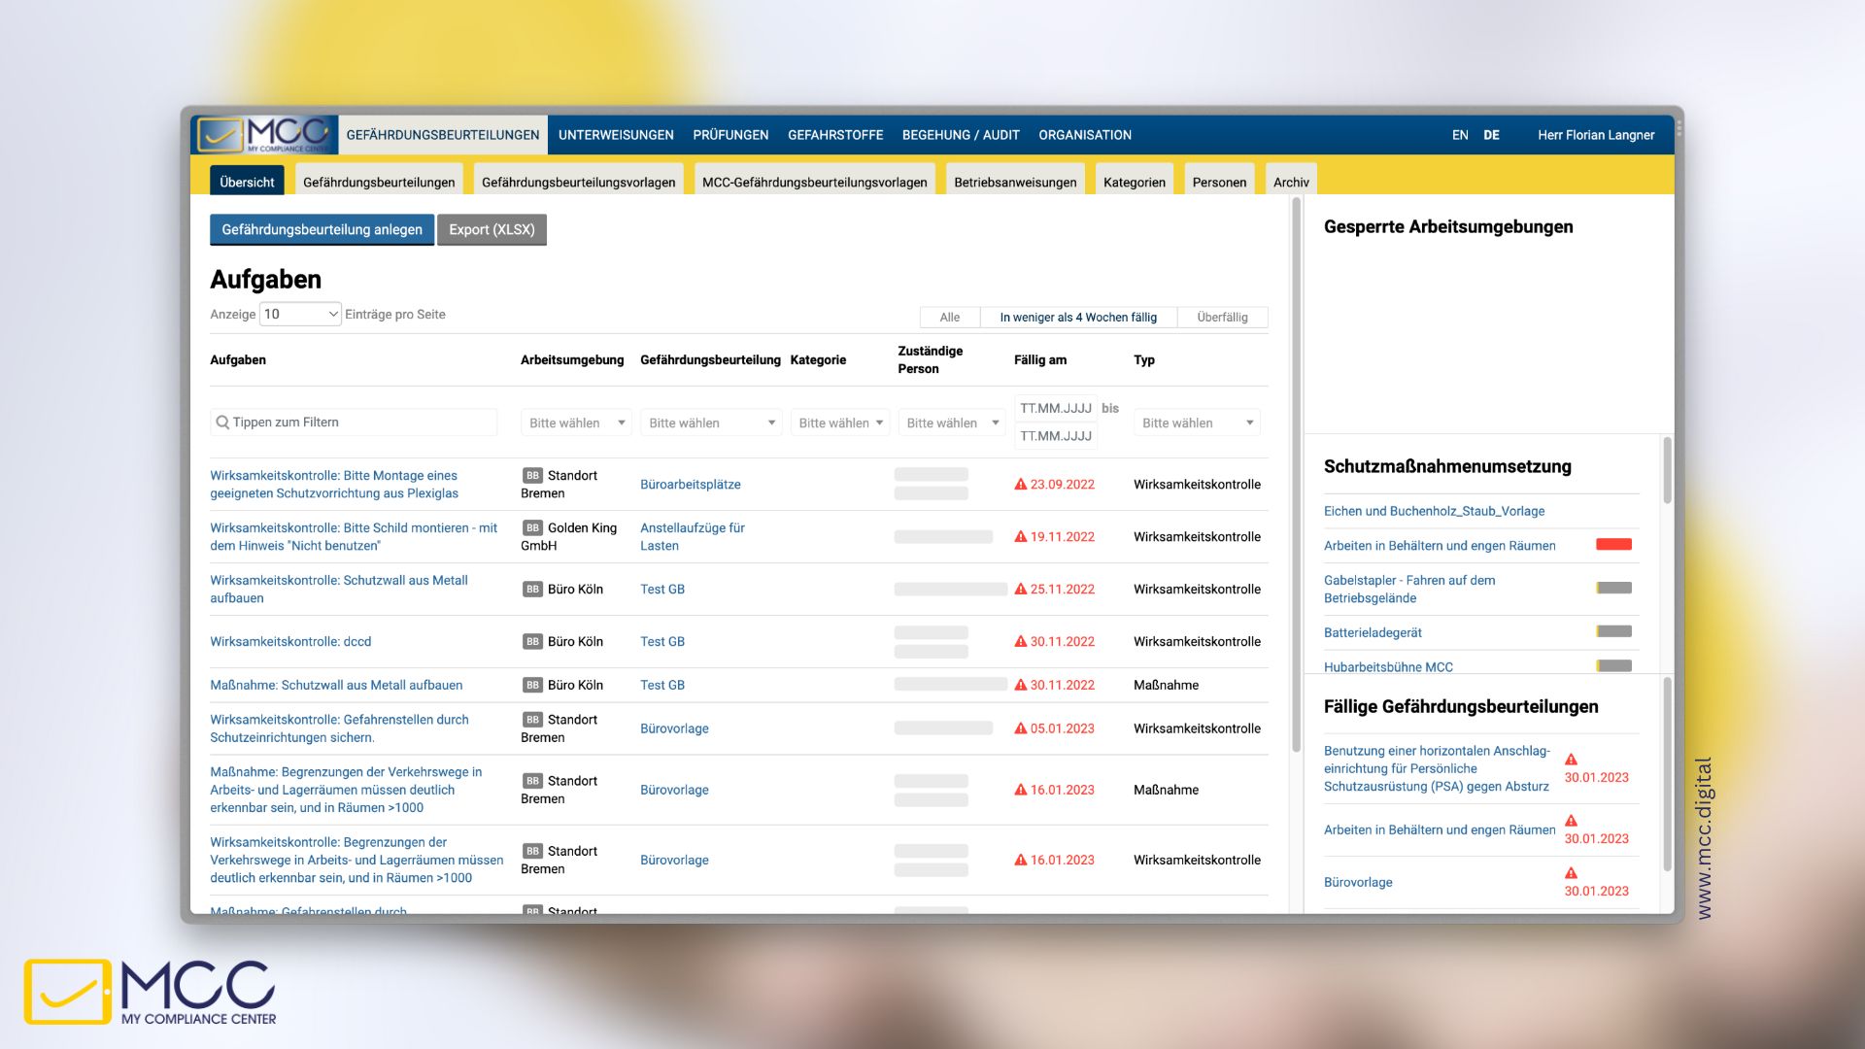This screenshot has height=1049, width=1865.
Task: Click the first TT.MM.JJJJ date input field
Action: tap(1055, 408)
